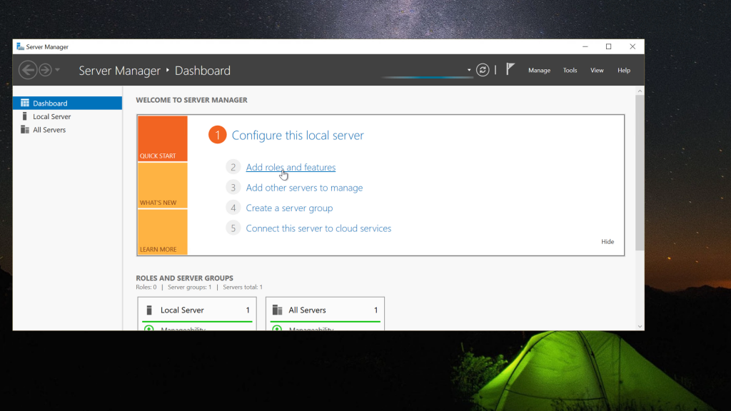Select Local Server in the sidebar
The width and height of the screenshot is (731, 411).
[x=68, y=116]
